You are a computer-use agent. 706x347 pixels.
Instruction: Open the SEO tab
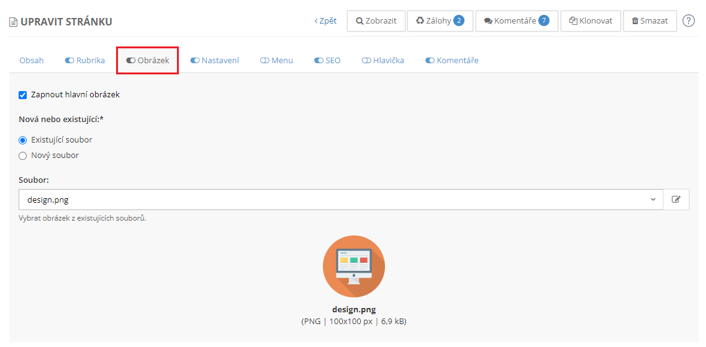tap(327, 61)
